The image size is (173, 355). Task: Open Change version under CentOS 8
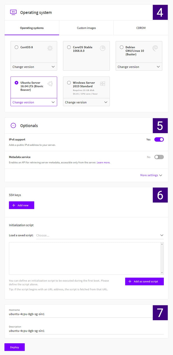coord(34,67)
